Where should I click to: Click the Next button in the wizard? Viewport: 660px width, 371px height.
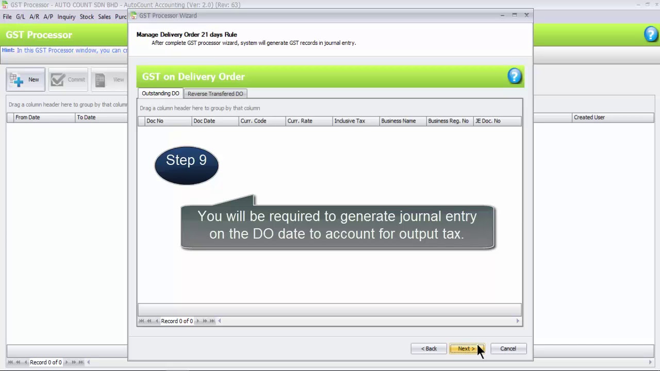pyautogui.click(x=467, y=349)
